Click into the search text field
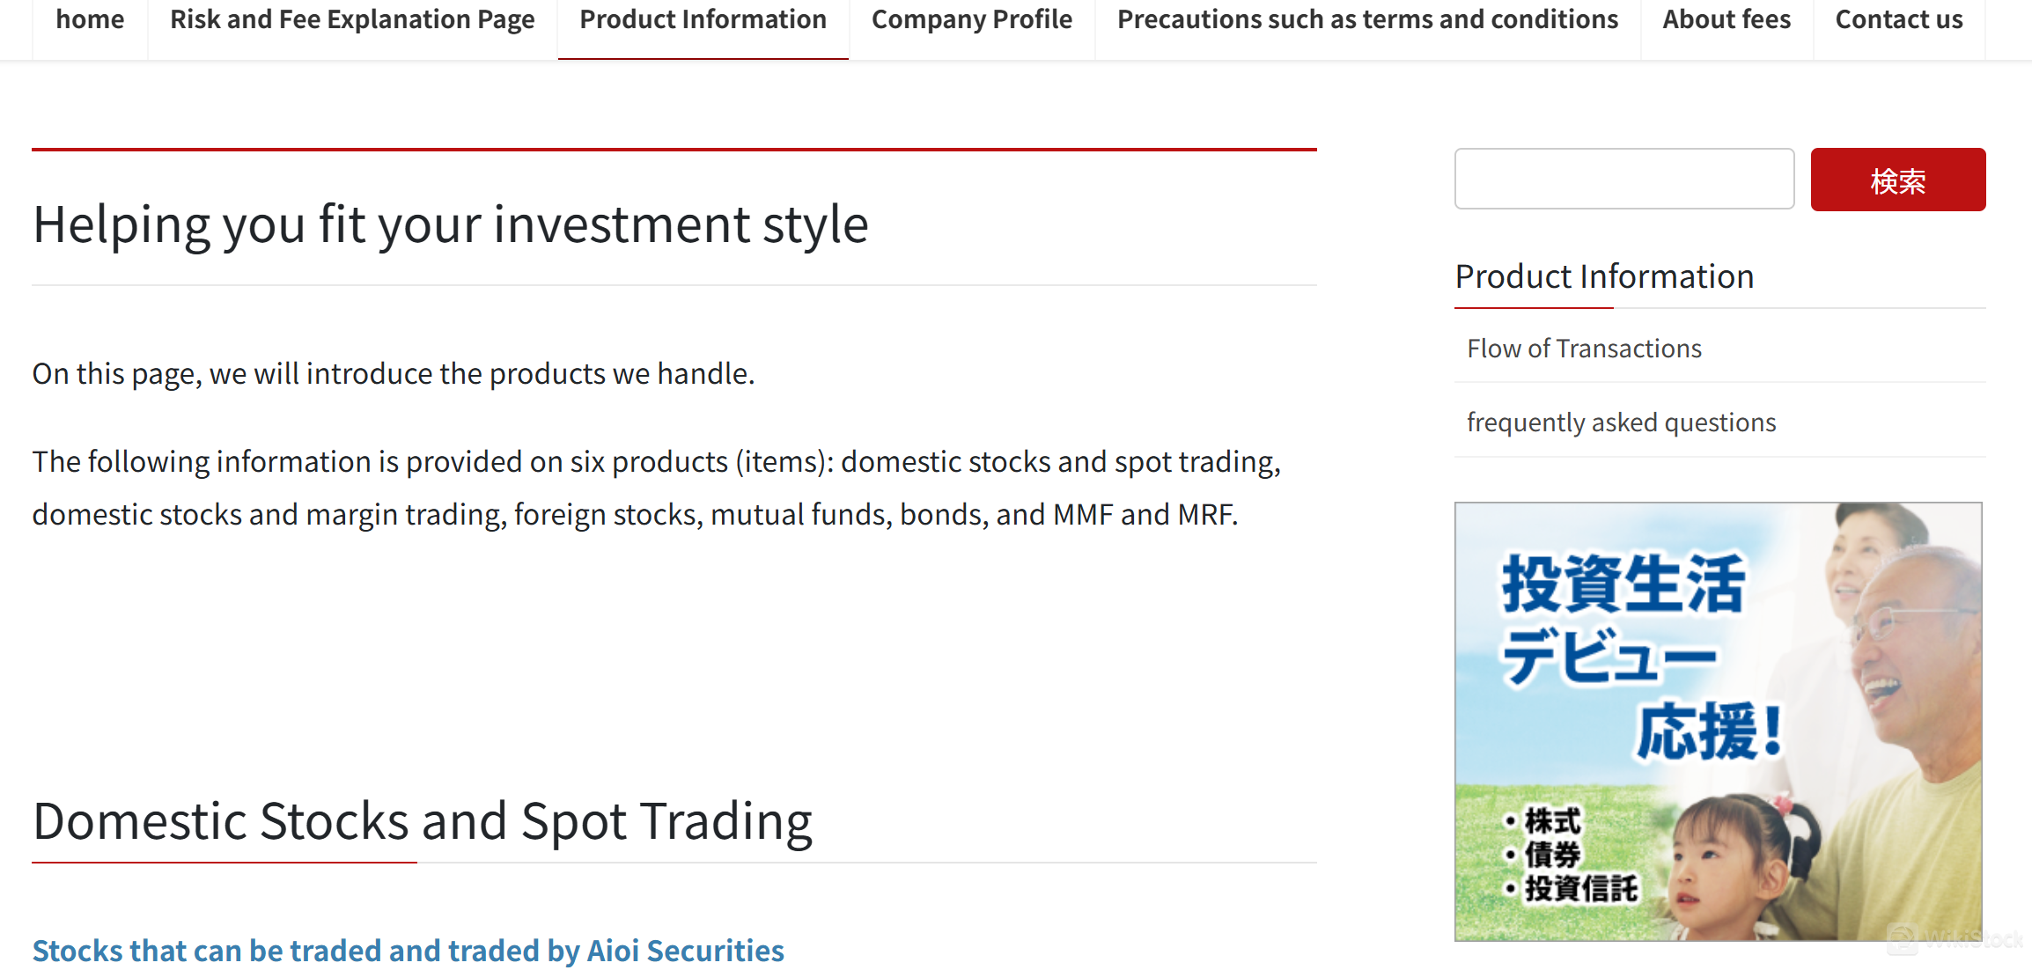 tap(1624, 179)
